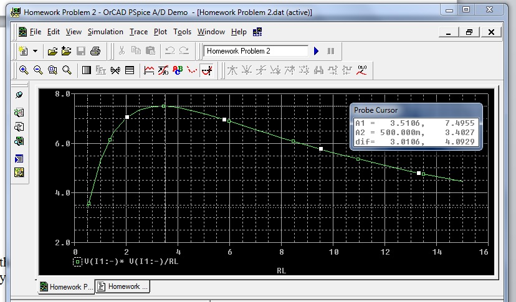This screenshot has width=516, height=302.
Task: Click the Cursor Peak icon
Action: coord(232,70)
